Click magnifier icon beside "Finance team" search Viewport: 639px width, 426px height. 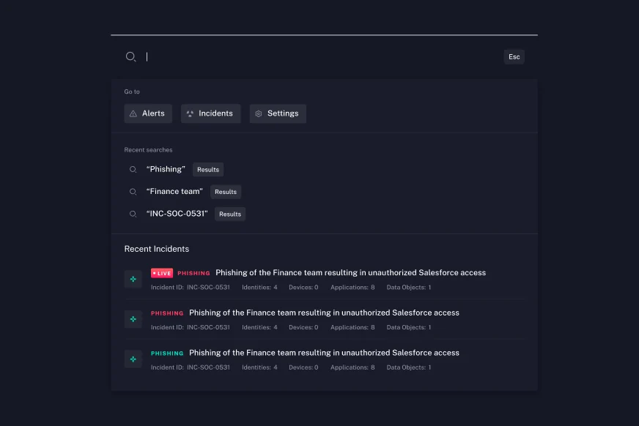(x=133, y=192)
